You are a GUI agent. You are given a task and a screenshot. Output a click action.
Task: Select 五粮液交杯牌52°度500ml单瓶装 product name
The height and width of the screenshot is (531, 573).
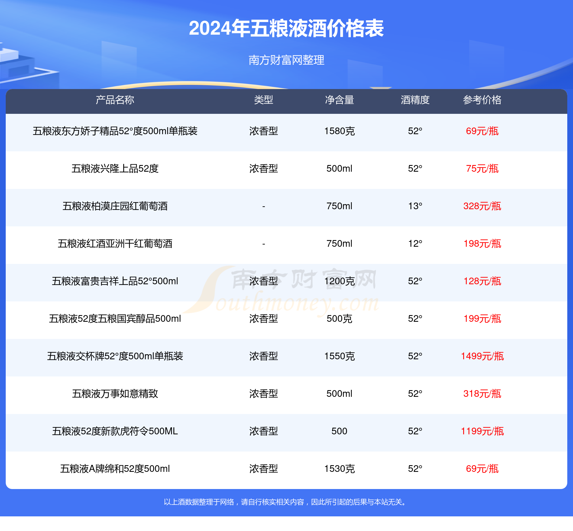(x=115, y=356)
